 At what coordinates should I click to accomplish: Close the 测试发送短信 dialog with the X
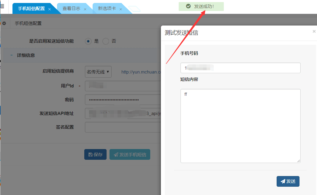(314, 31)
